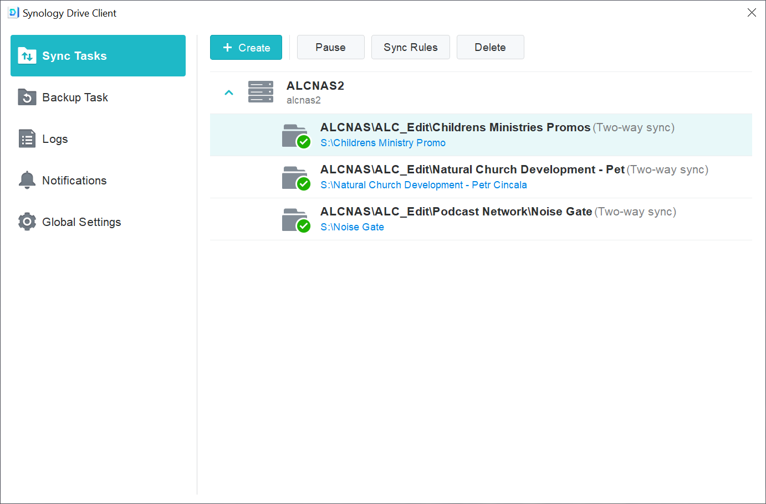Click the Backup Task folder icon
Viewport: 766px width, 504px height.
pyautogui.click(x=27, y=97)
